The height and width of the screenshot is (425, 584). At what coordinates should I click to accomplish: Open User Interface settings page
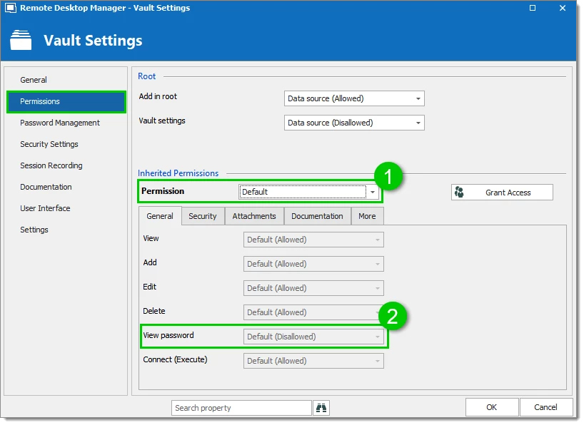click(46, 208)
